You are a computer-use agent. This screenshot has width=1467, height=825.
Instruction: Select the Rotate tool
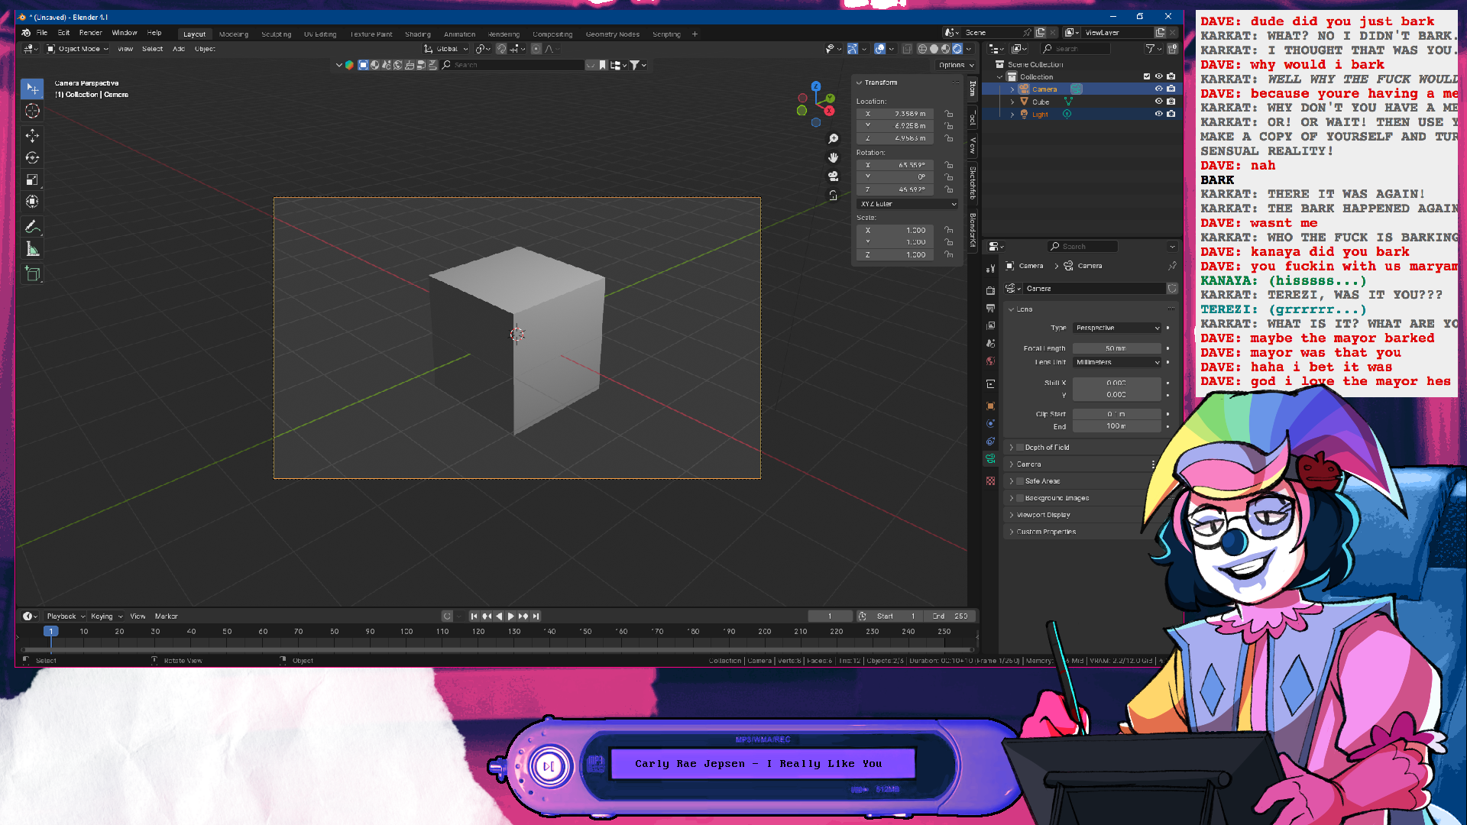(x=32, y=157)
